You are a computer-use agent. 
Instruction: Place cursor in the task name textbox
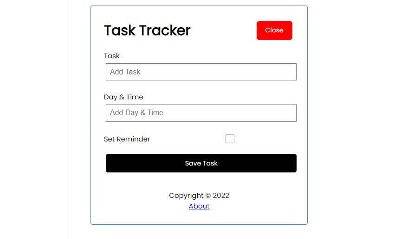[201, 72]
